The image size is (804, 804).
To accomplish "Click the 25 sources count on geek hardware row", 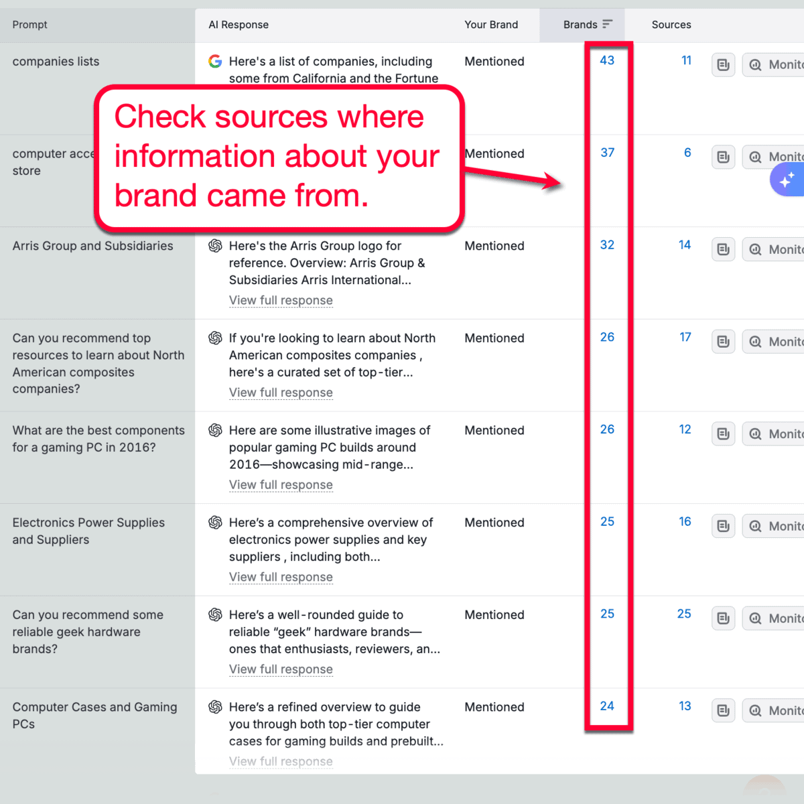I will click(684, 613).
